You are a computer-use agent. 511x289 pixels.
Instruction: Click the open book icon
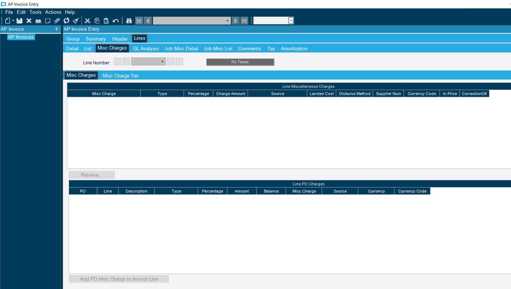pos(38,21)
